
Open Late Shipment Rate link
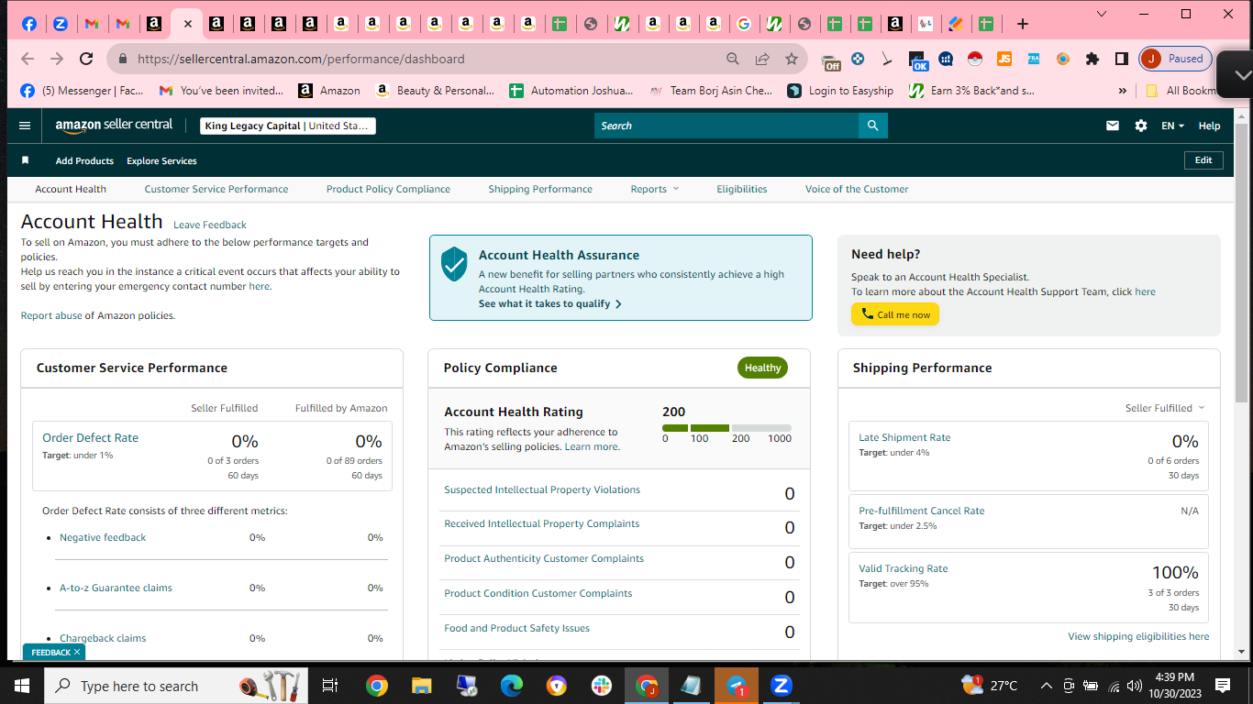[904, 437]
